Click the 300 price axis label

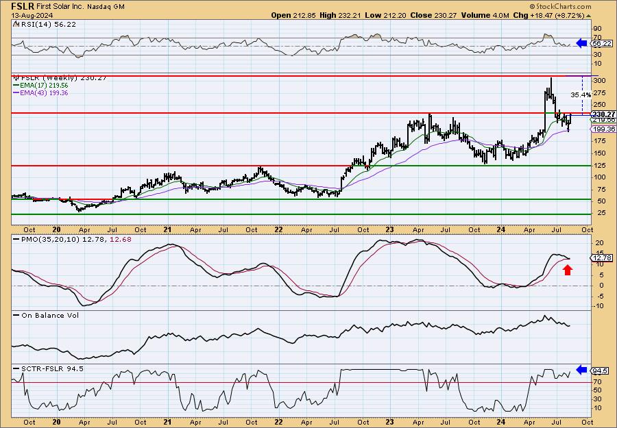pyautogui.click(x=600, y=81)
